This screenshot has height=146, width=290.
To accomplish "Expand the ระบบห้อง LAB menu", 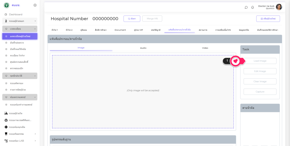I will (x=20, y=141).
